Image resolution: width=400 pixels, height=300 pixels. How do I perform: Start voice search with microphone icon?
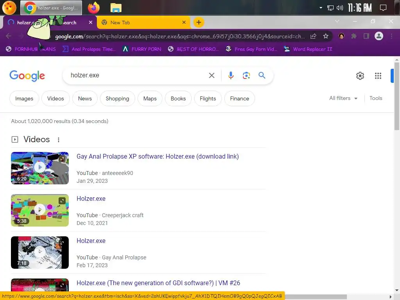[231, 75]
